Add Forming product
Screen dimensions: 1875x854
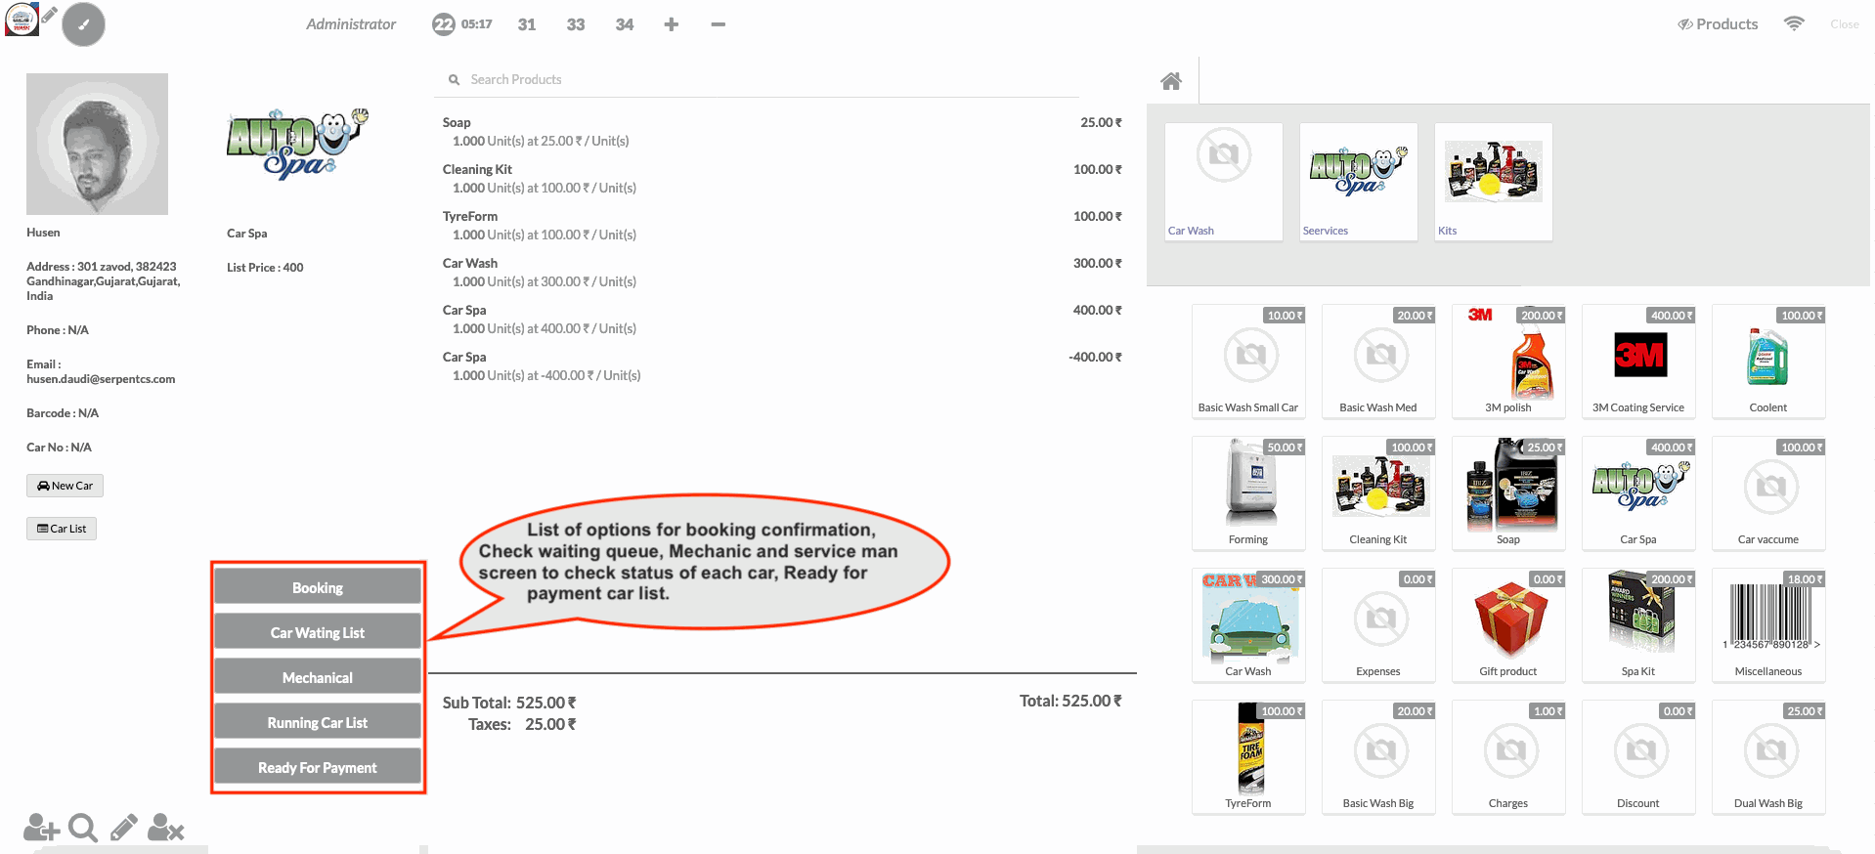[x=1248, y=493]
